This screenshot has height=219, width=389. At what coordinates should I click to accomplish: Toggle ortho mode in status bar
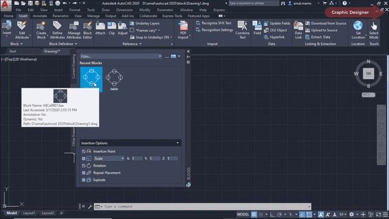pos(272,214)
